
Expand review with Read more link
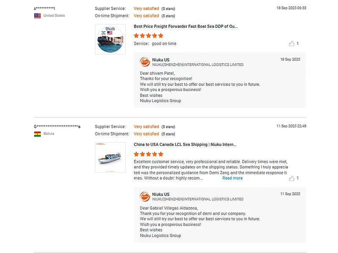tap(232, 178)
